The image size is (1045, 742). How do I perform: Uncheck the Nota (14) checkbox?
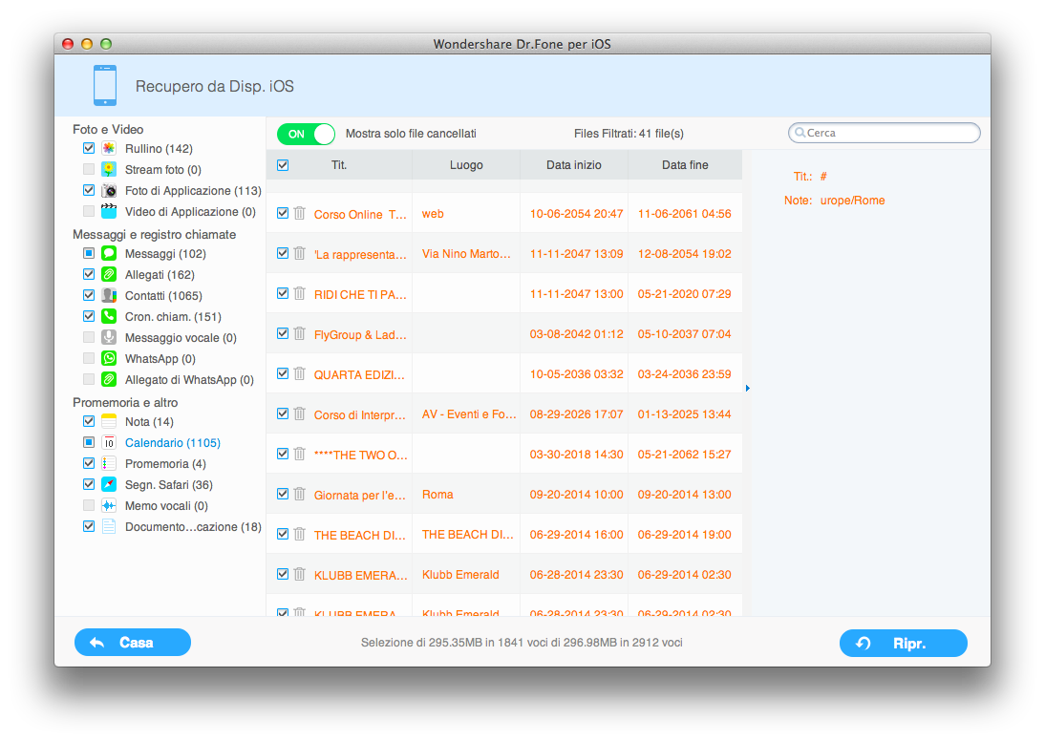(89, 421)
